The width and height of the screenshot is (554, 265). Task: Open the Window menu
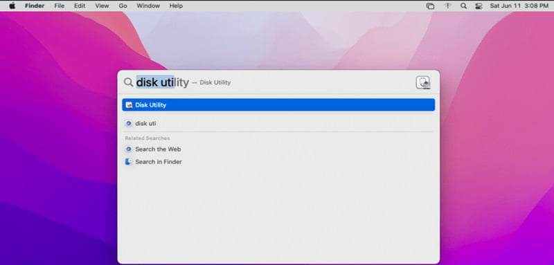coord(148,6)
